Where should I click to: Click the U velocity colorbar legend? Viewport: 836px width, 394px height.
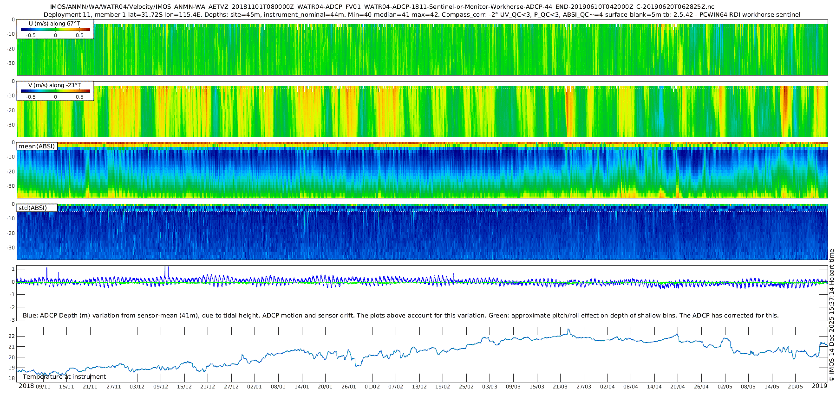pyautogui.click(x=55, y=29)
